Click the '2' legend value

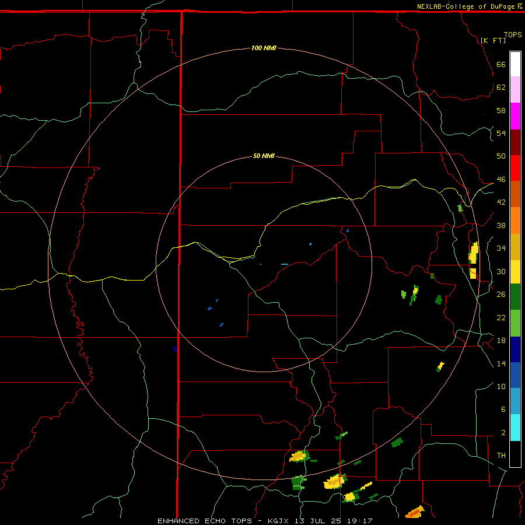(503, 432)
